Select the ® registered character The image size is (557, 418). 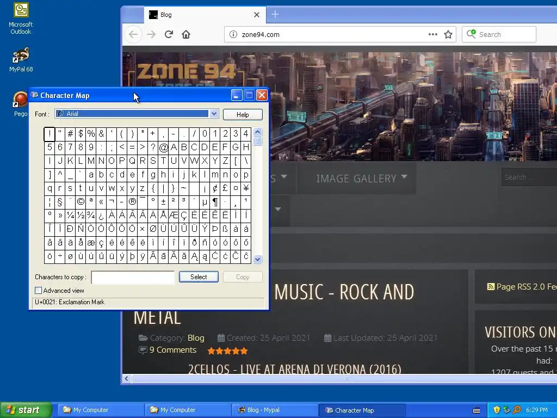tap(132, 202)
